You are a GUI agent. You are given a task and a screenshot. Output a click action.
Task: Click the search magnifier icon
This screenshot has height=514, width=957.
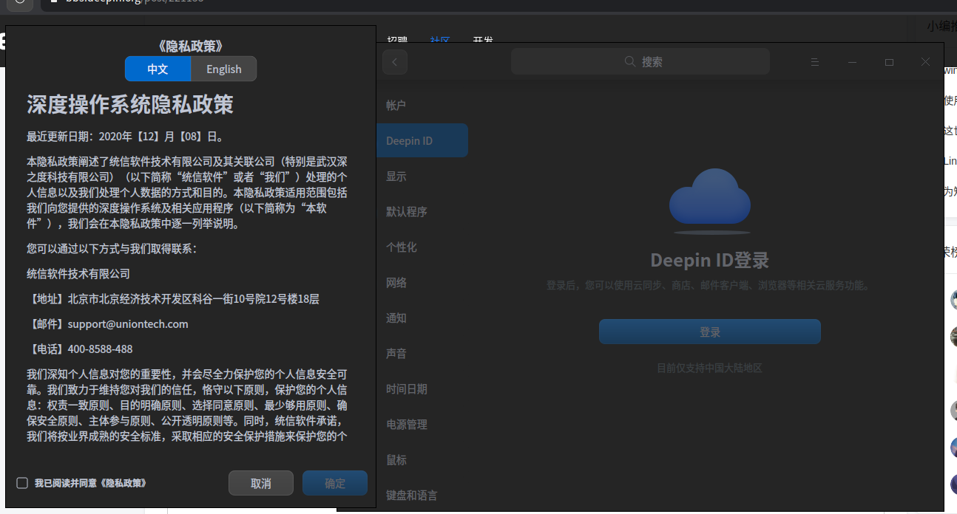tap(630, 62)
